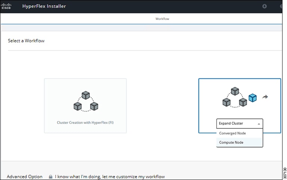Click the download icon in header
The width and height of the screenshot is (287, 180).
point(264,6)
